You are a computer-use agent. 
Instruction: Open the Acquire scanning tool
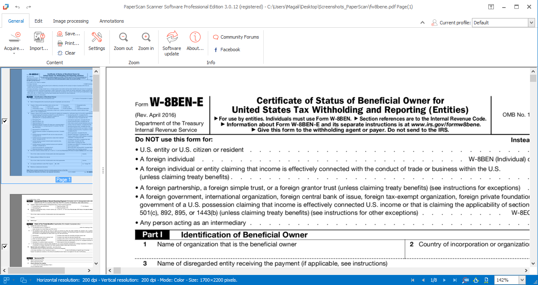coord(13,42)
